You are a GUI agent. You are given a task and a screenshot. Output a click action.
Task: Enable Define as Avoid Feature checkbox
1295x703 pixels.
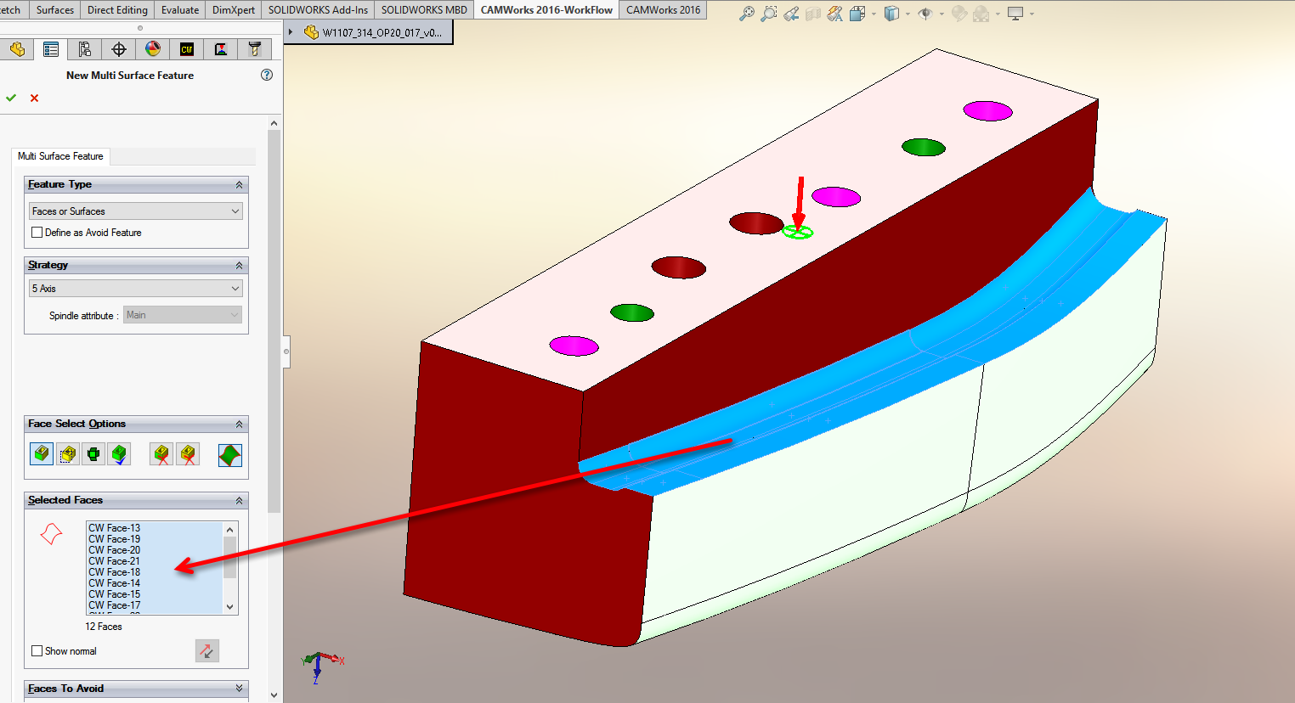click(37, 233)
